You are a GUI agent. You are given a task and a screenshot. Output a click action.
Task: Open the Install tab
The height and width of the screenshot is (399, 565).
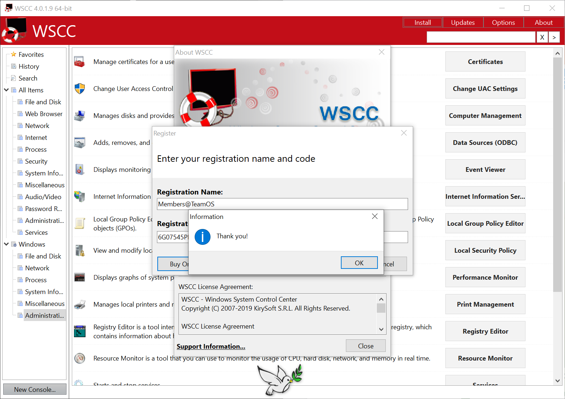[423, 23]
